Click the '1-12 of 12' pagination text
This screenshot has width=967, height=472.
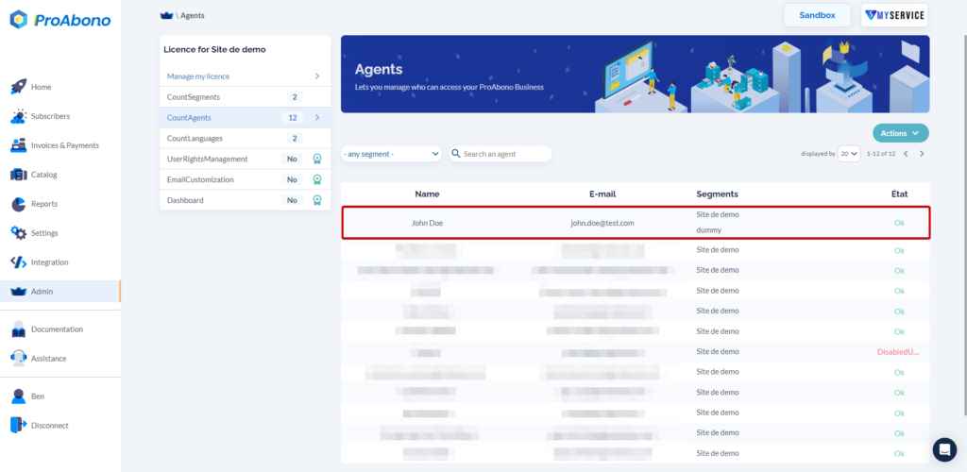coord(881,154)
